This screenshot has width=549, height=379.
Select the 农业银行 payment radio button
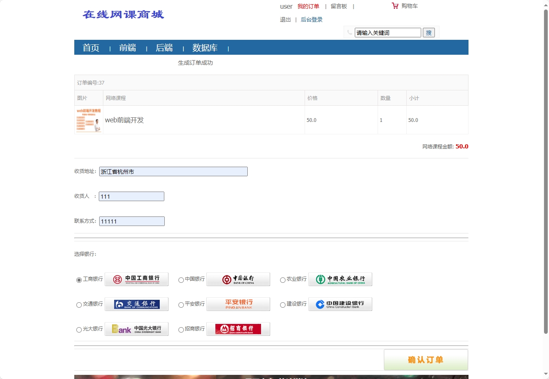[282, 279]
